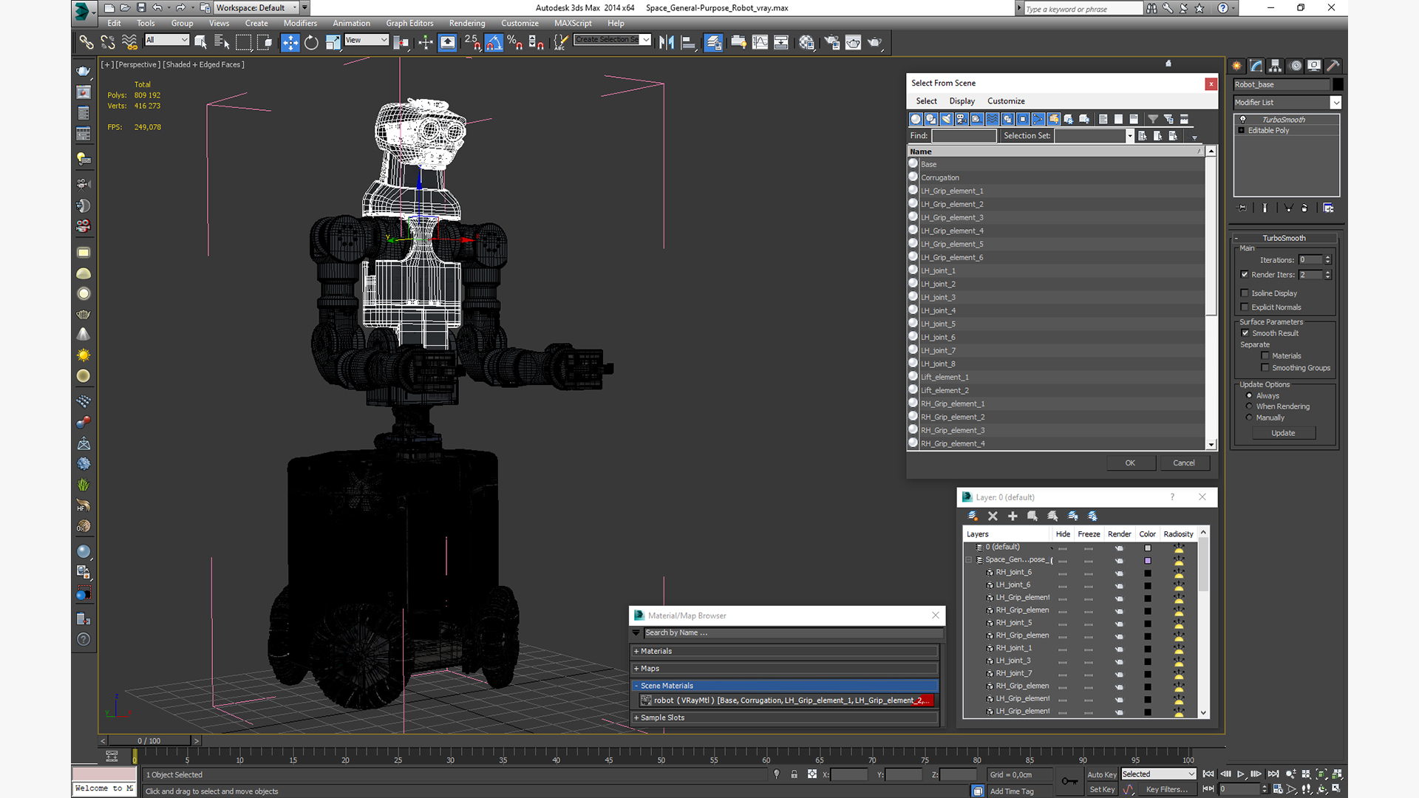Activate the Rotate tool
The image size is (1419, 798).
(x=311, y=43)
